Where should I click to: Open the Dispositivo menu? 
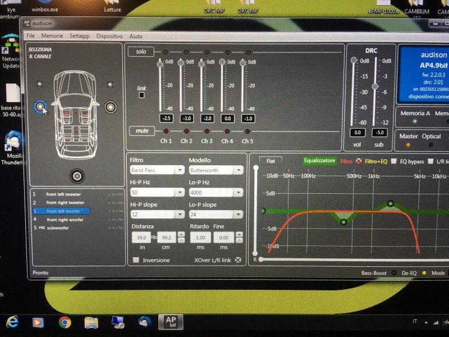point(109,36)
